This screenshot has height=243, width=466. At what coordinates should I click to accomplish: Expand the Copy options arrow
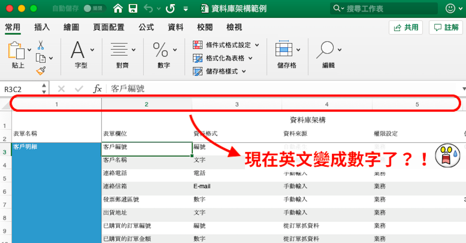51,59
